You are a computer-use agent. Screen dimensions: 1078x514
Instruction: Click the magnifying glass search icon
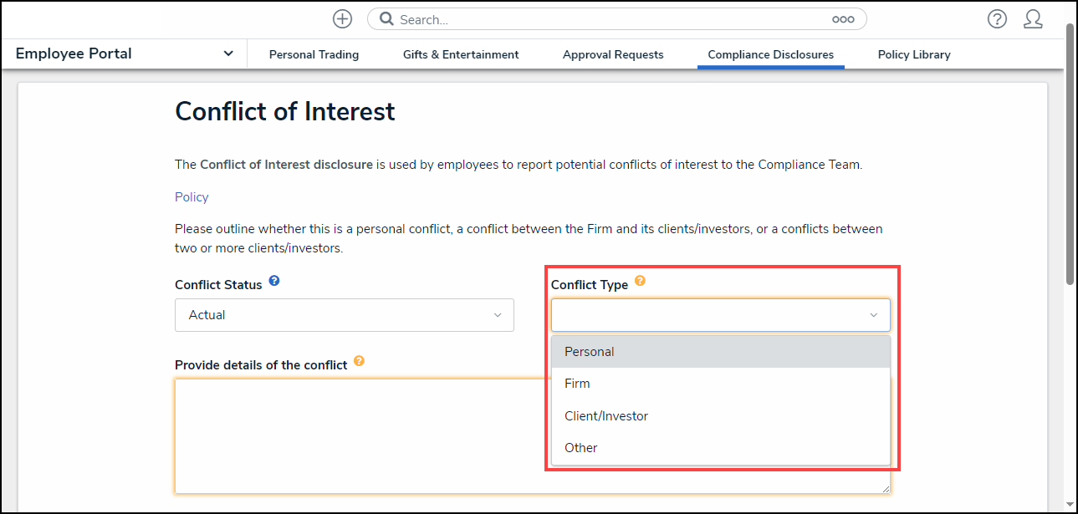pos(386,19)
